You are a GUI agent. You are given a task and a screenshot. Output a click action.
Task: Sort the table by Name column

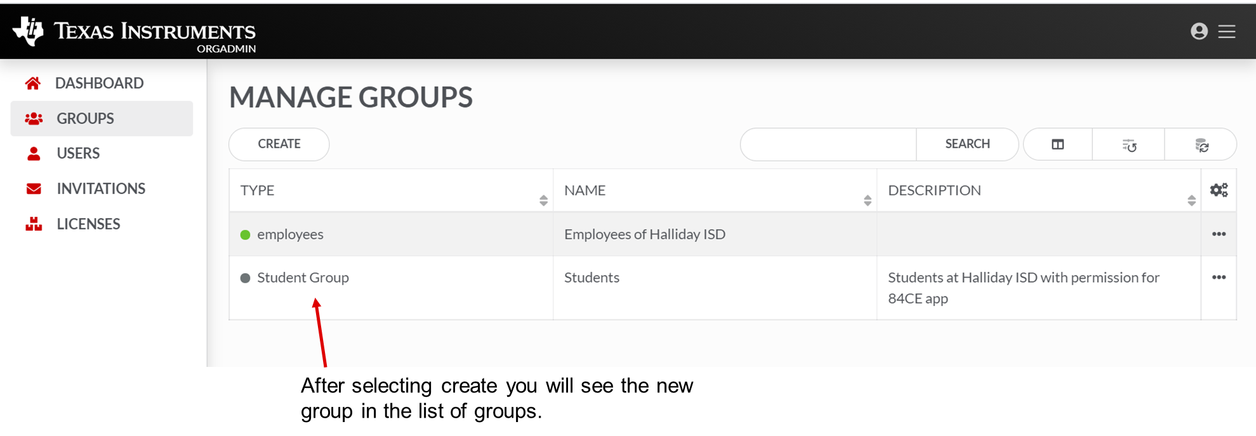pyautogui.click(x=867, y=200)
